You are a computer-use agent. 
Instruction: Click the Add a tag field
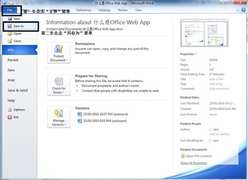pyautogui.click(x=216, y=84)
